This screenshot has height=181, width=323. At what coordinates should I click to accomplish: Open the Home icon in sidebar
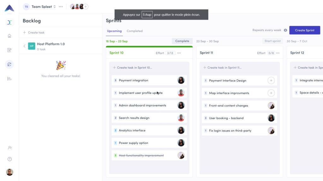[x=9, y=36]
